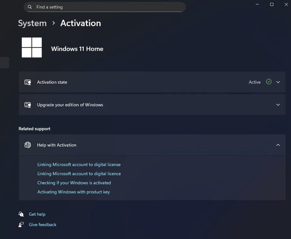Click the Related support heading
This screenshot has width=291, height=239.
point(35,129)
